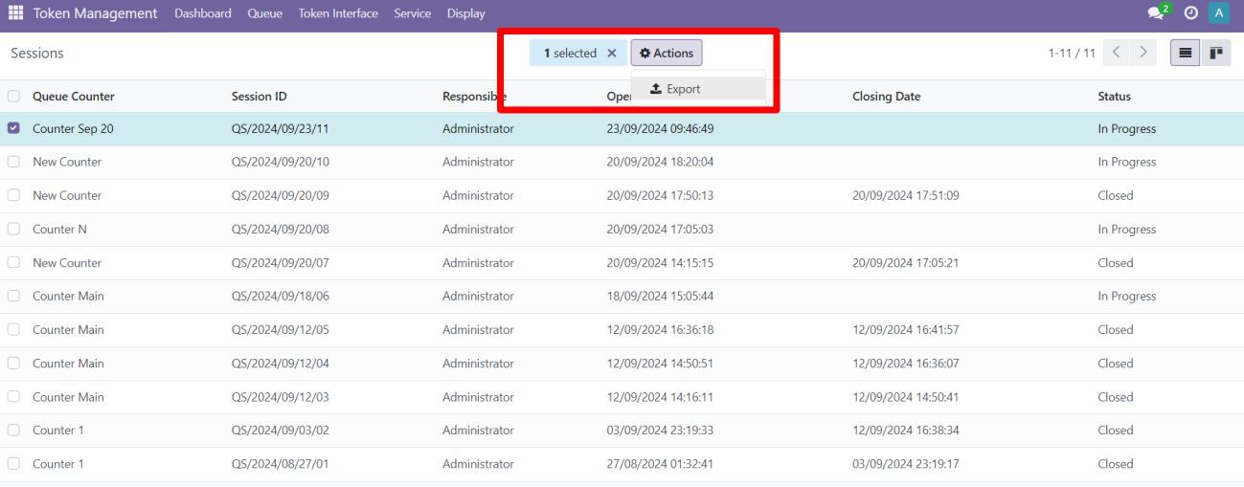Expand the Service menu

(412, 13)
